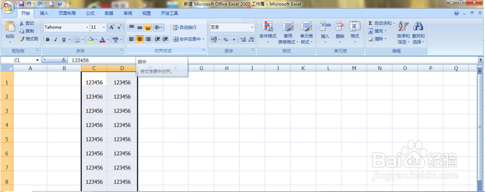Screen dimensions: 485x192
Task: Expand the Clear (清除) dropdown
Action: point(386,39)
